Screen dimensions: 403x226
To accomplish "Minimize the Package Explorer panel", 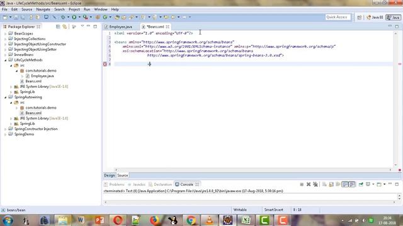I will point(88,26).
